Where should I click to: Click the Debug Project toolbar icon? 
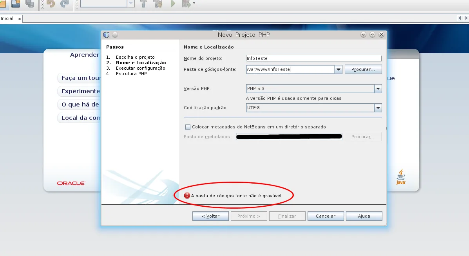coord(186,4)
